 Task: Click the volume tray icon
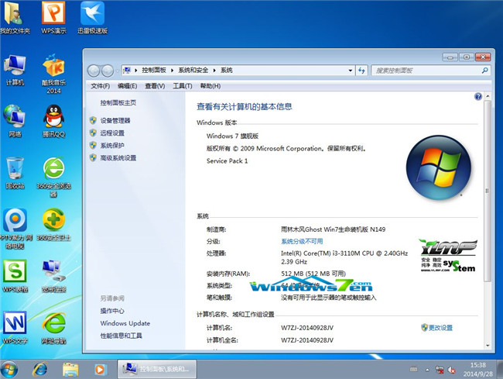pyautogui.click(x=452, y=370)
